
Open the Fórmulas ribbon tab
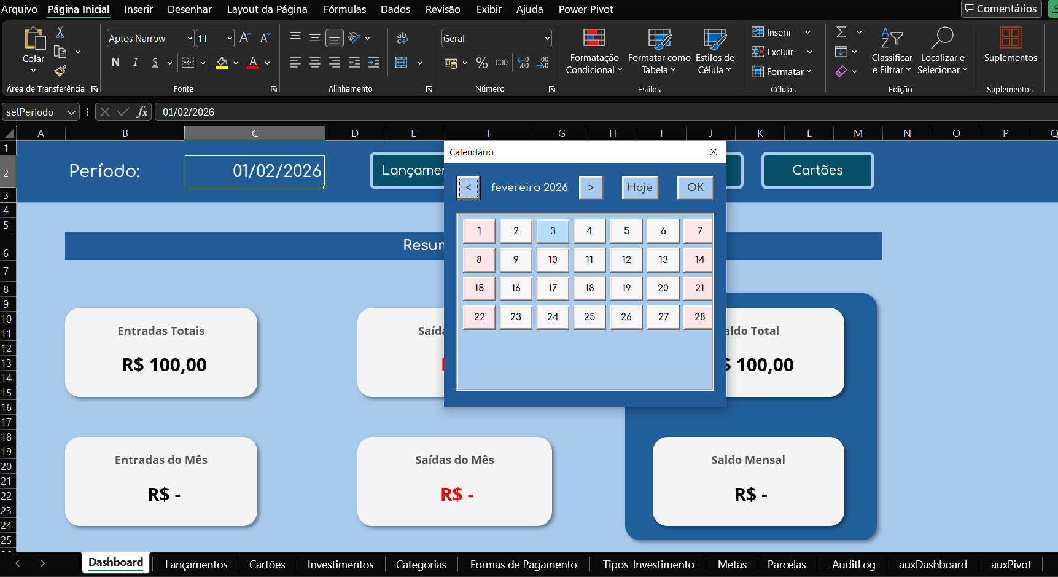pyautogui.click(x=344, y=9)
